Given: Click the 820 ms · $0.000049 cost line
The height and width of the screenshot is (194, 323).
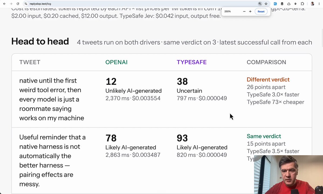Looking at the screenshot, I should (202, 155).
